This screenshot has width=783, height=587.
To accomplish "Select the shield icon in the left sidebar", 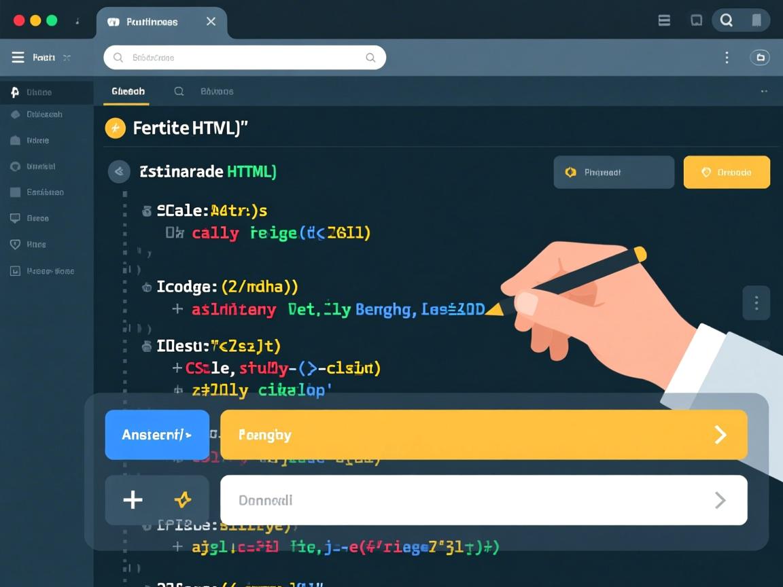I will pos(16,244).
